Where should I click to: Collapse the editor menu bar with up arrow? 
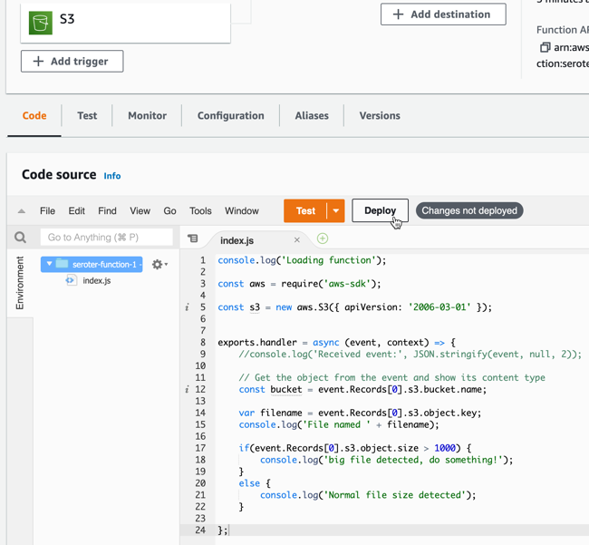point(22,211)
